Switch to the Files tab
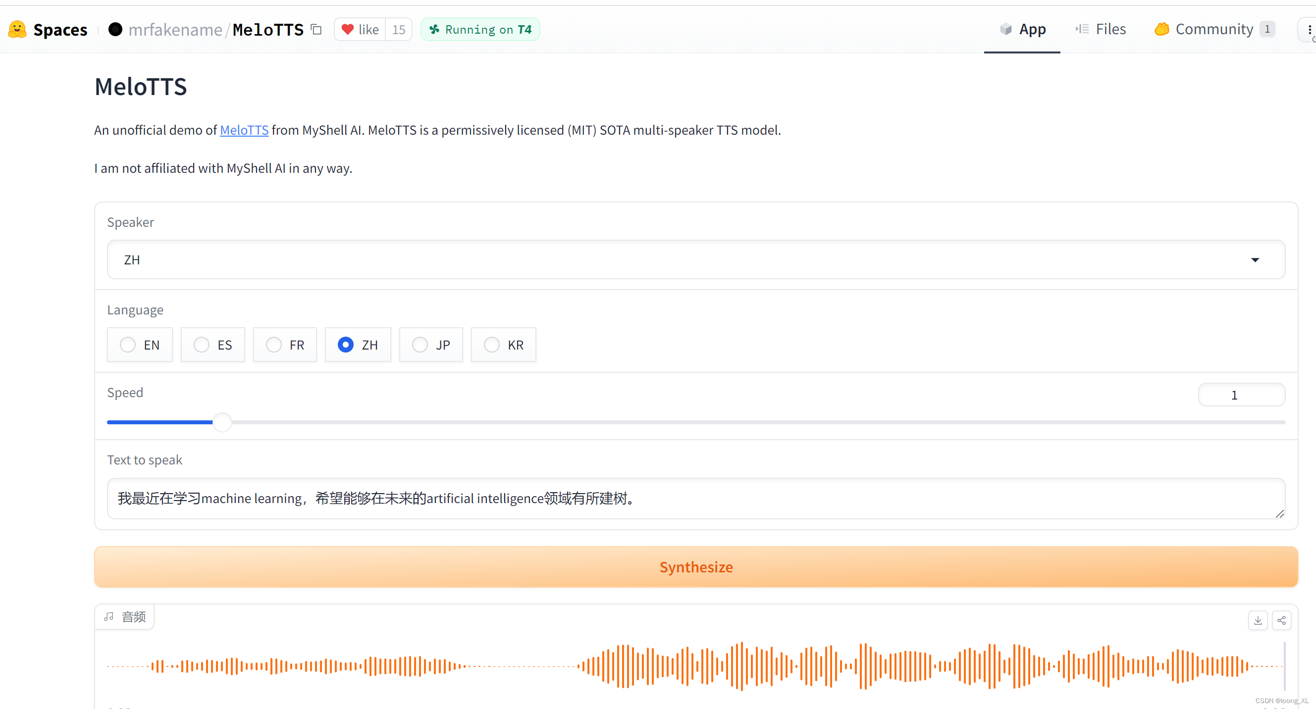Screen dimensions: 1316x709 [1100, 29]
